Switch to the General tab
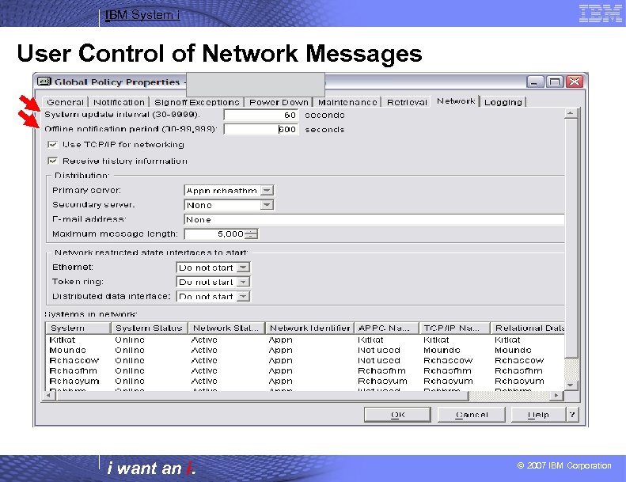This screenshot has width=626, height=482. [65, 102]
